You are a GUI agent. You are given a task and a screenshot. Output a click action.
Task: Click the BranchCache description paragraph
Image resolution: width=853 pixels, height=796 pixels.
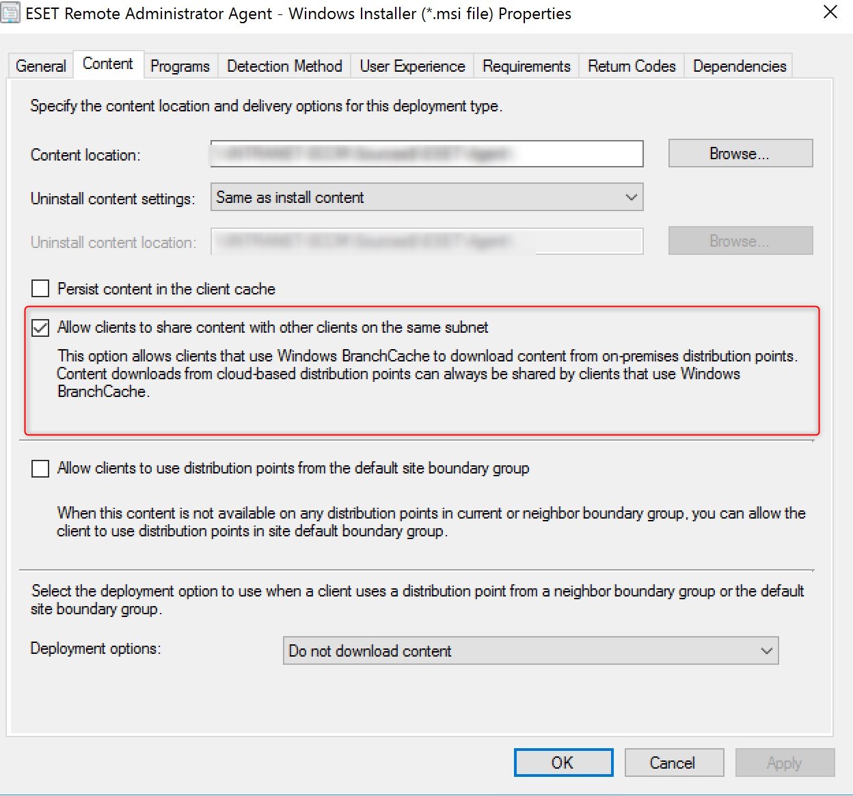click(427, 374)
